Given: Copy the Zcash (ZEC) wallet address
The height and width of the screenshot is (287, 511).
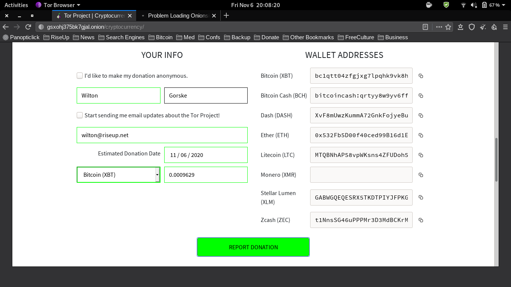Looking at the screenshot, I should click(421, 220).
